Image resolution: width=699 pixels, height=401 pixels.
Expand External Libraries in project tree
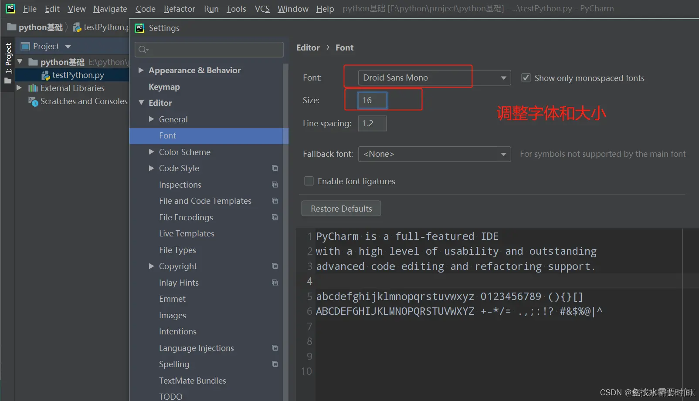19,88
